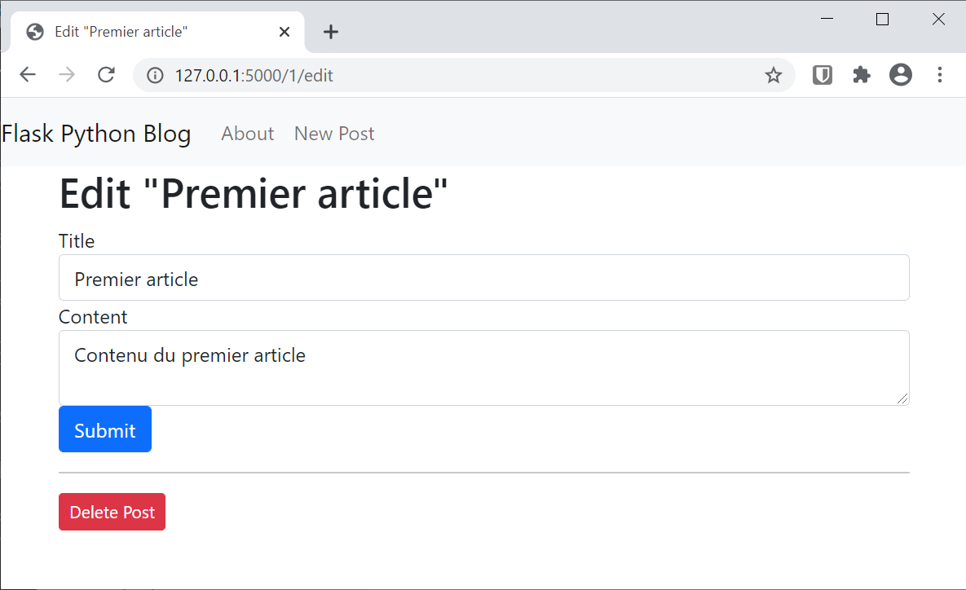Reload the current page
The image size is (966, 590).
[x=106, y=76]
